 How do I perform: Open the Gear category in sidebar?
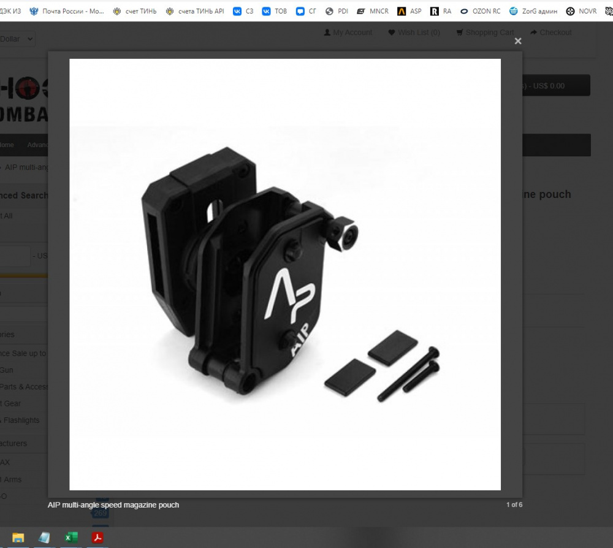(x=10, y=403)
